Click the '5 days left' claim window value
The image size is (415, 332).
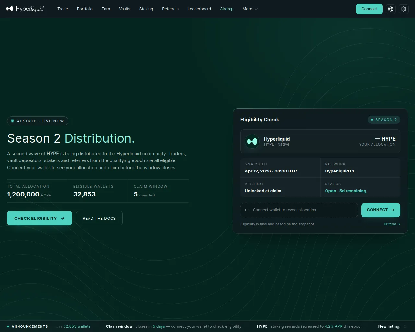[144, 195]
